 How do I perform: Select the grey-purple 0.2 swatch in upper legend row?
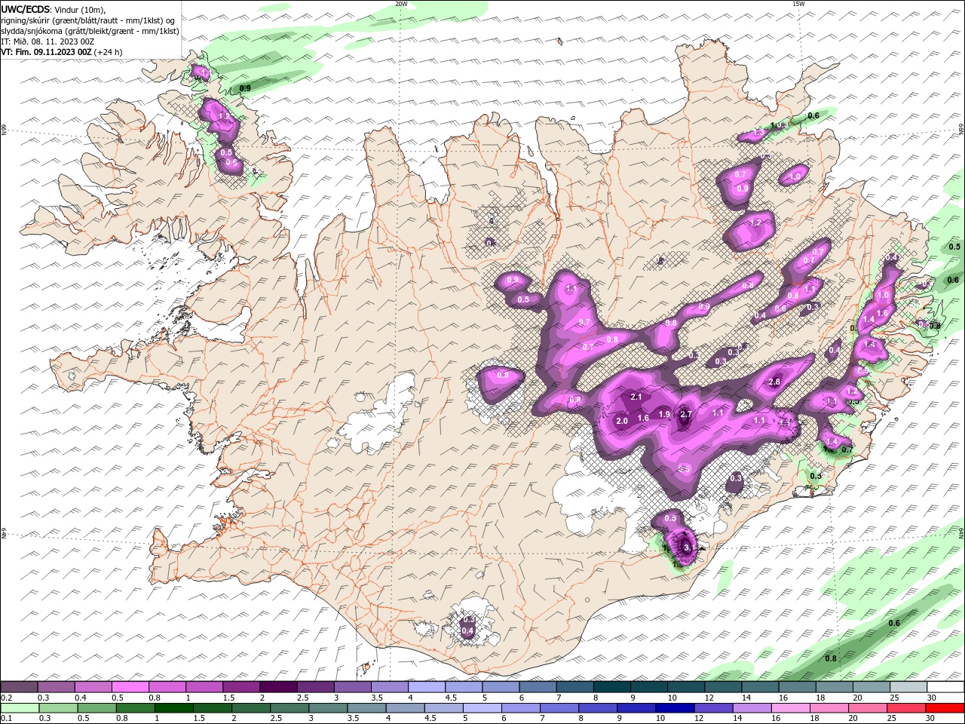click(x=19, y=687)
